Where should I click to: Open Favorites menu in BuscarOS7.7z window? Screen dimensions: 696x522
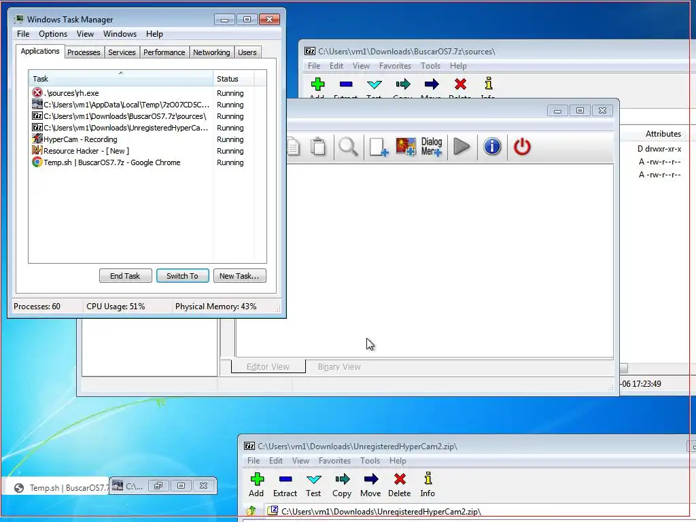pos(395,66)
